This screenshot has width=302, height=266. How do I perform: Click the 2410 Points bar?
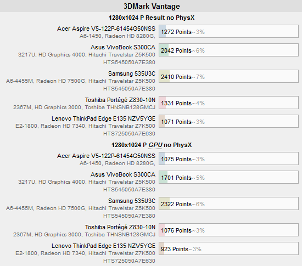[228, 76]
